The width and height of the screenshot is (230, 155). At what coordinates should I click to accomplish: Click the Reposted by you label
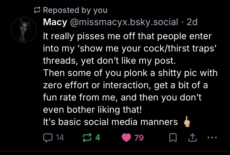tap(75, 10)
